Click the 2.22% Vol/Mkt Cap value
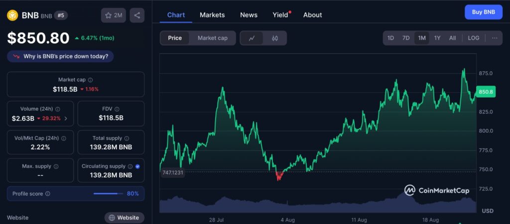Viewport: 510px width, 224px height. (x=40, y=148)
